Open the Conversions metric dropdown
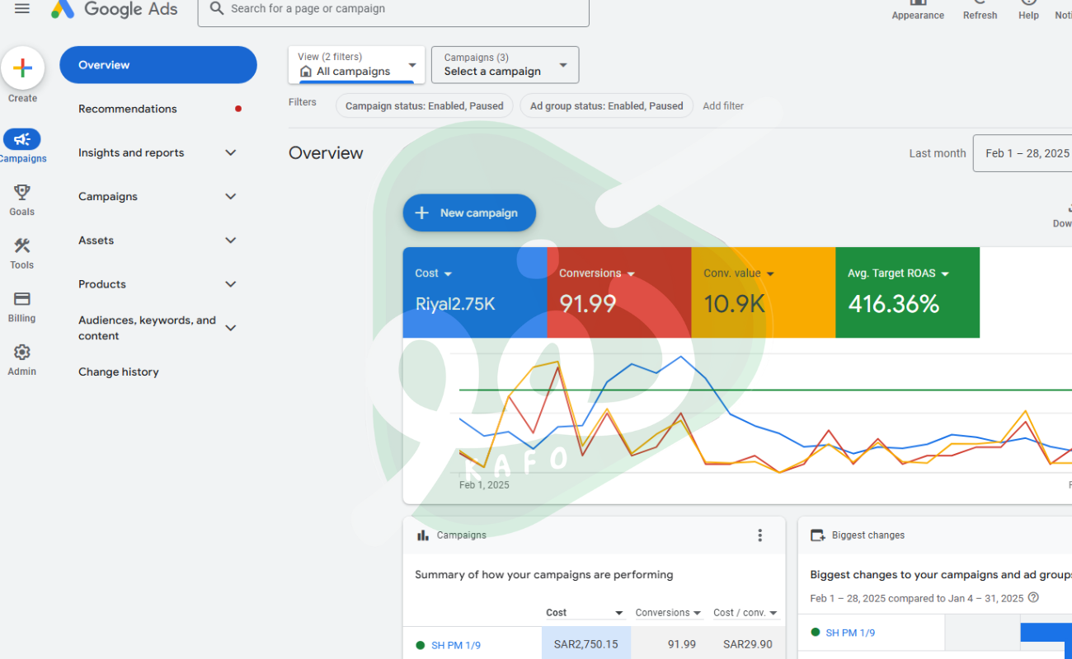 [631, 273]
